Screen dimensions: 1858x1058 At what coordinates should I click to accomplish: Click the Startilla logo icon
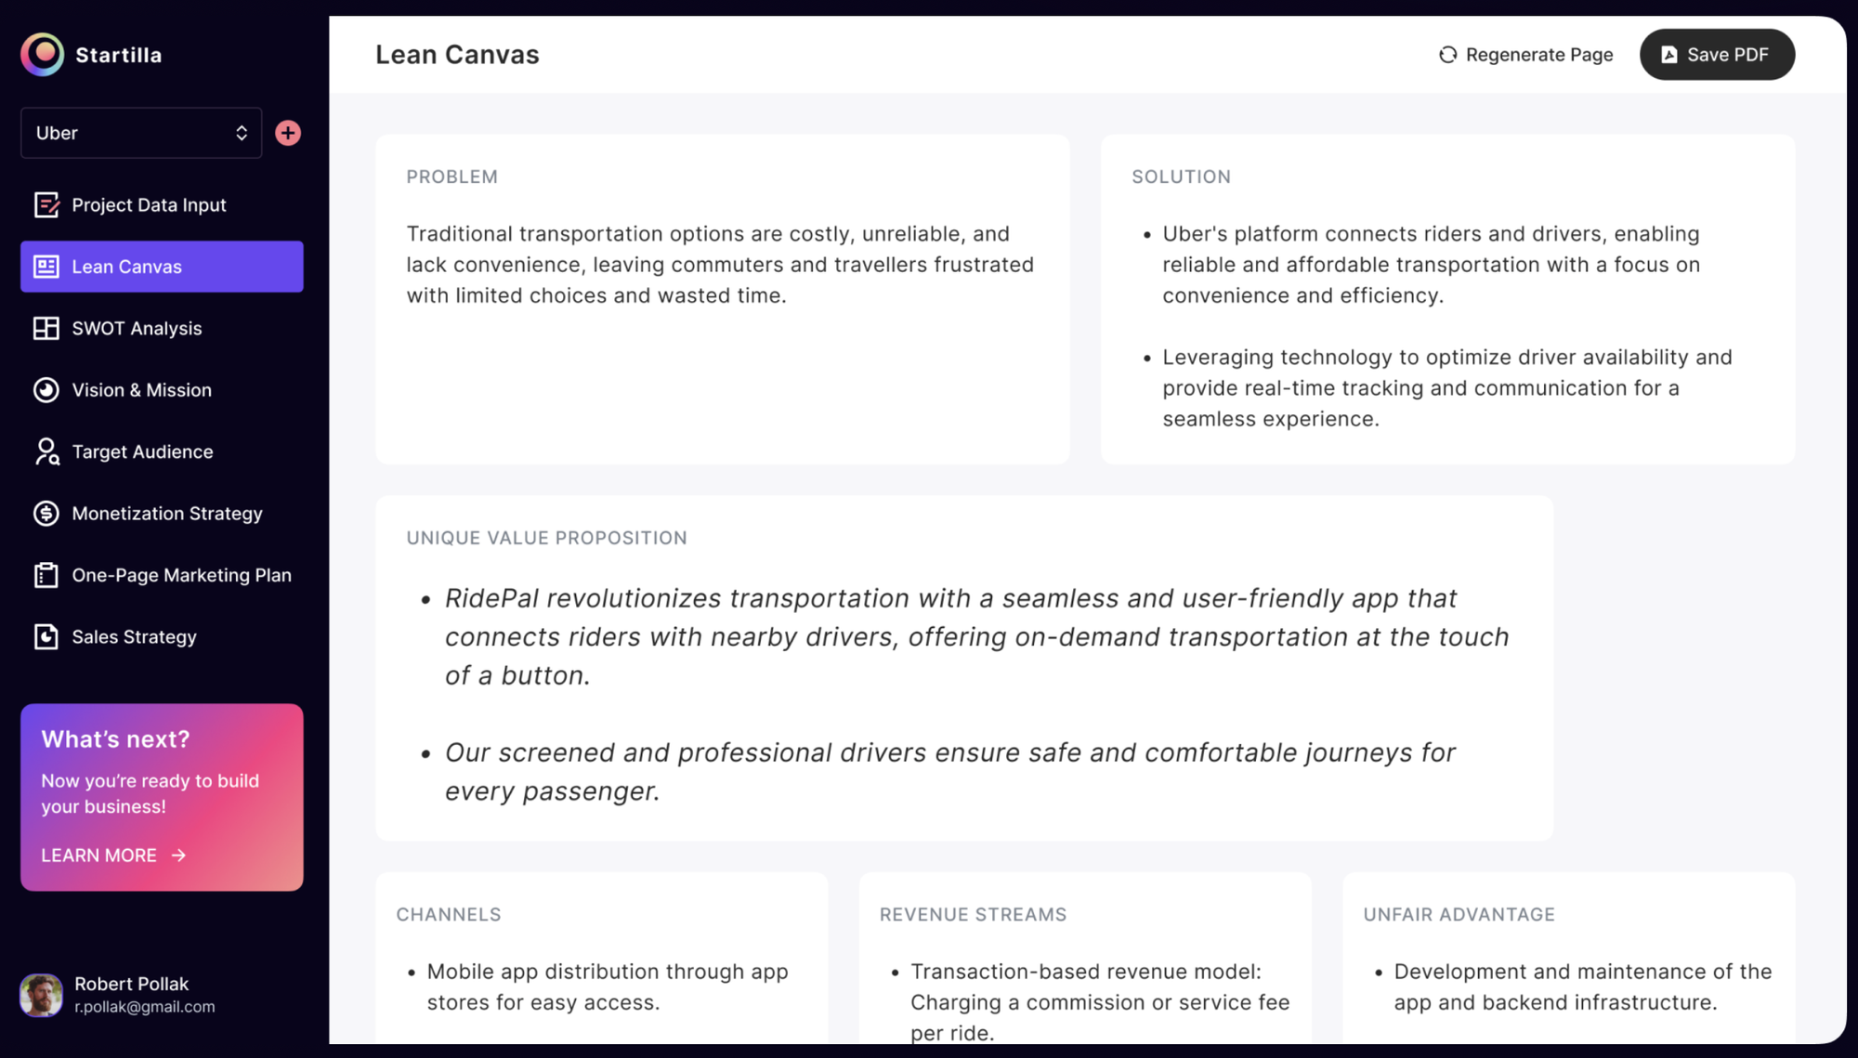43,55
